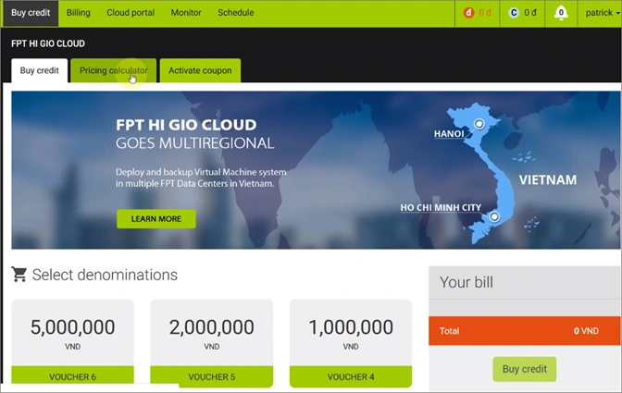Click the blue C credit balance icon
622x393 pixels.
pos(514,13)
